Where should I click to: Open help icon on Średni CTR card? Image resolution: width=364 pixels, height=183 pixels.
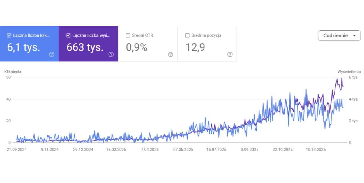point(171,55)
